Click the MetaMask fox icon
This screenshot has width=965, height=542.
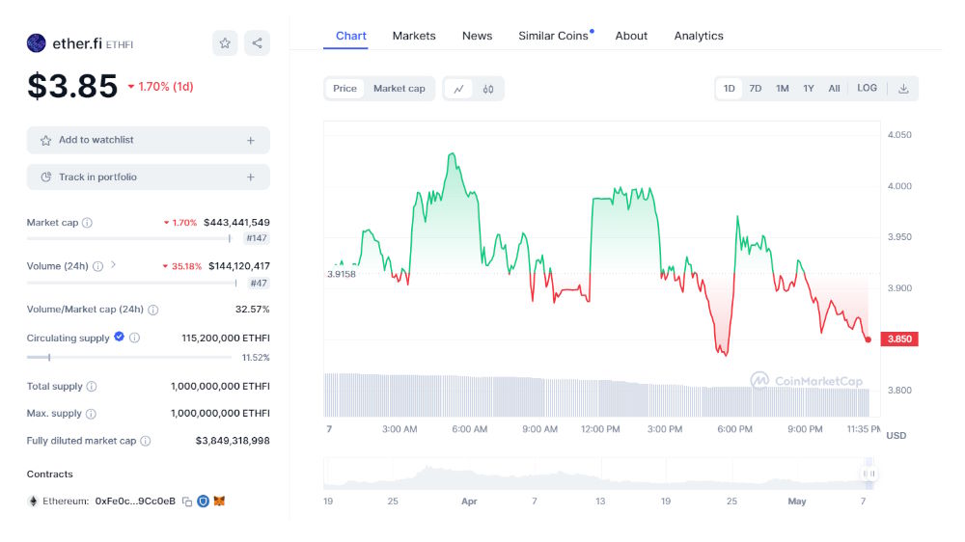(x=219, y=501)
